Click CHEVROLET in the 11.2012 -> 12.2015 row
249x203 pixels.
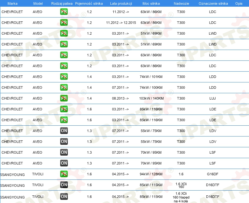click(x=12, y=23)
